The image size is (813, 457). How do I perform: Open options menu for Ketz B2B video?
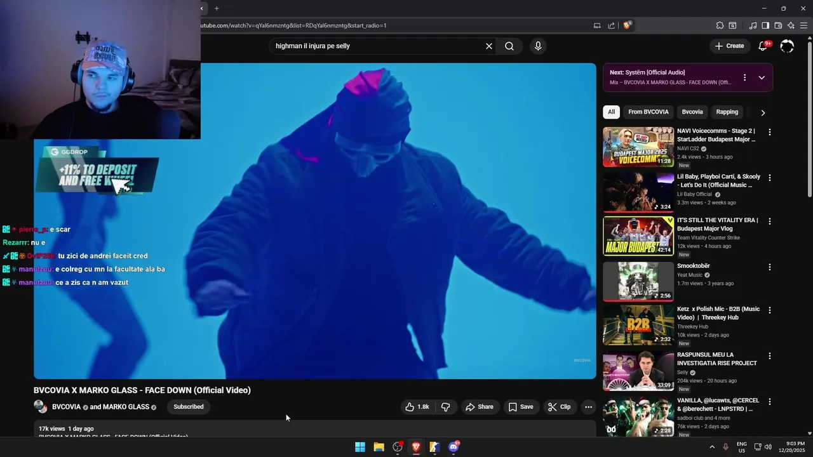[769, 310]
